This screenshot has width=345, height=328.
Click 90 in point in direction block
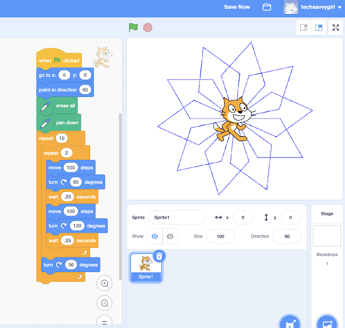[x=85, y=90]
